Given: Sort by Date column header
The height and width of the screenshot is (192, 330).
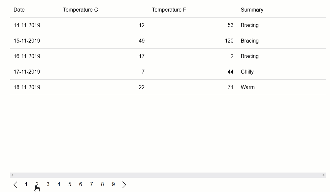Looking at the screenshot, I should tap(19, 10).
